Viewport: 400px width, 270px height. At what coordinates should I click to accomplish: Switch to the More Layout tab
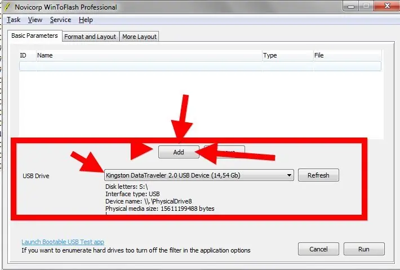pos(139,37)
